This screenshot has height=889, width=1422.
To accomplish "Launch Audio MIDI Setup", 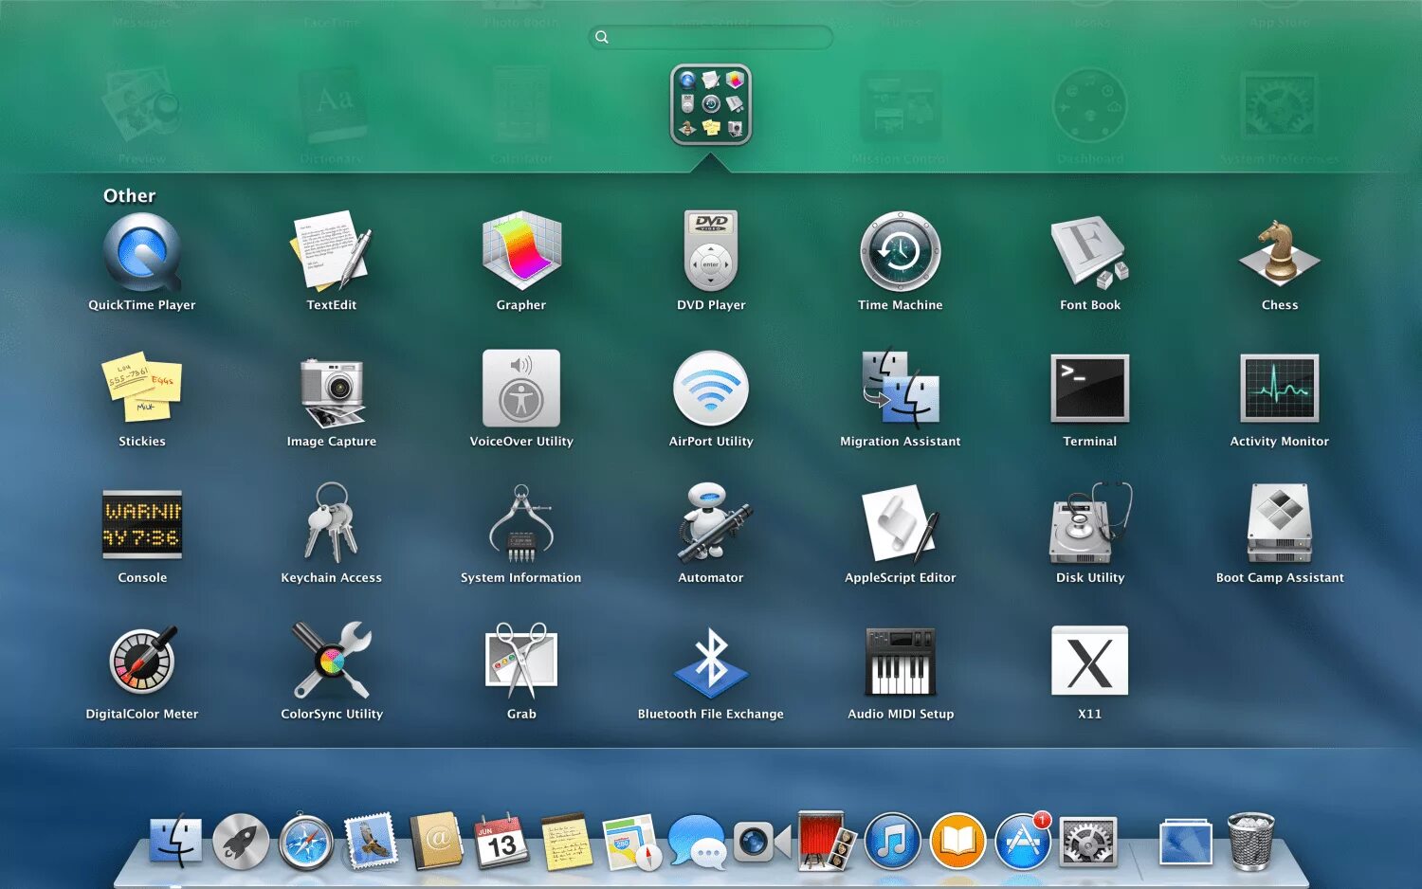I will 901,661.
